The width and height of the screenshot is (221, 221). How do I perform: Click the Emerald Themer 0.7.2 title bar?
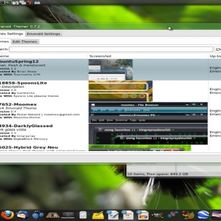110,27
